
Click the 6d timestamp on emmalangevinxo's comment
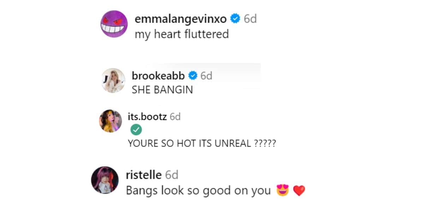pyautogui.click(x=250, y=19)
